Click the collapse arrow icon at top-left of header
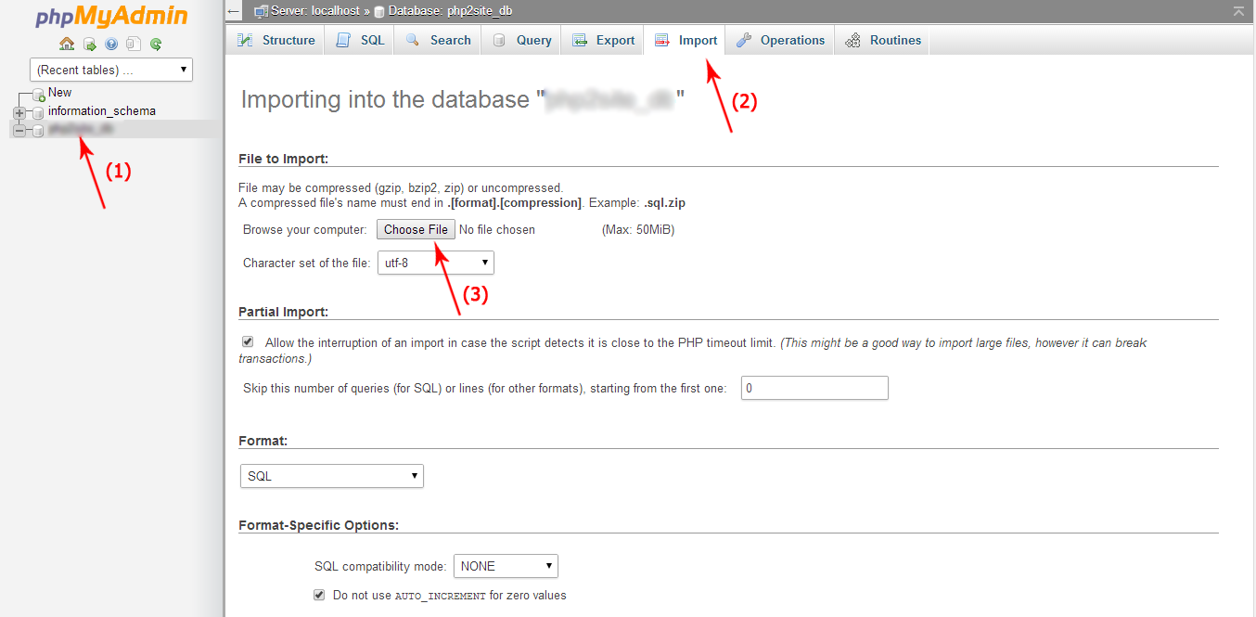This screenshot has height=617, width=1256. (234, 11)
